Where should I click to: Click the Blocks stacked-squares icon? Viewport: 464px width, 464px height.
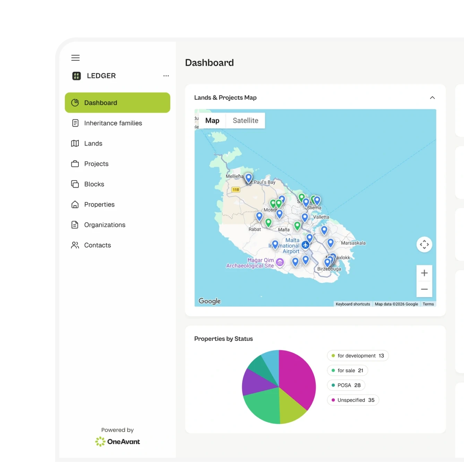[75, 184]
